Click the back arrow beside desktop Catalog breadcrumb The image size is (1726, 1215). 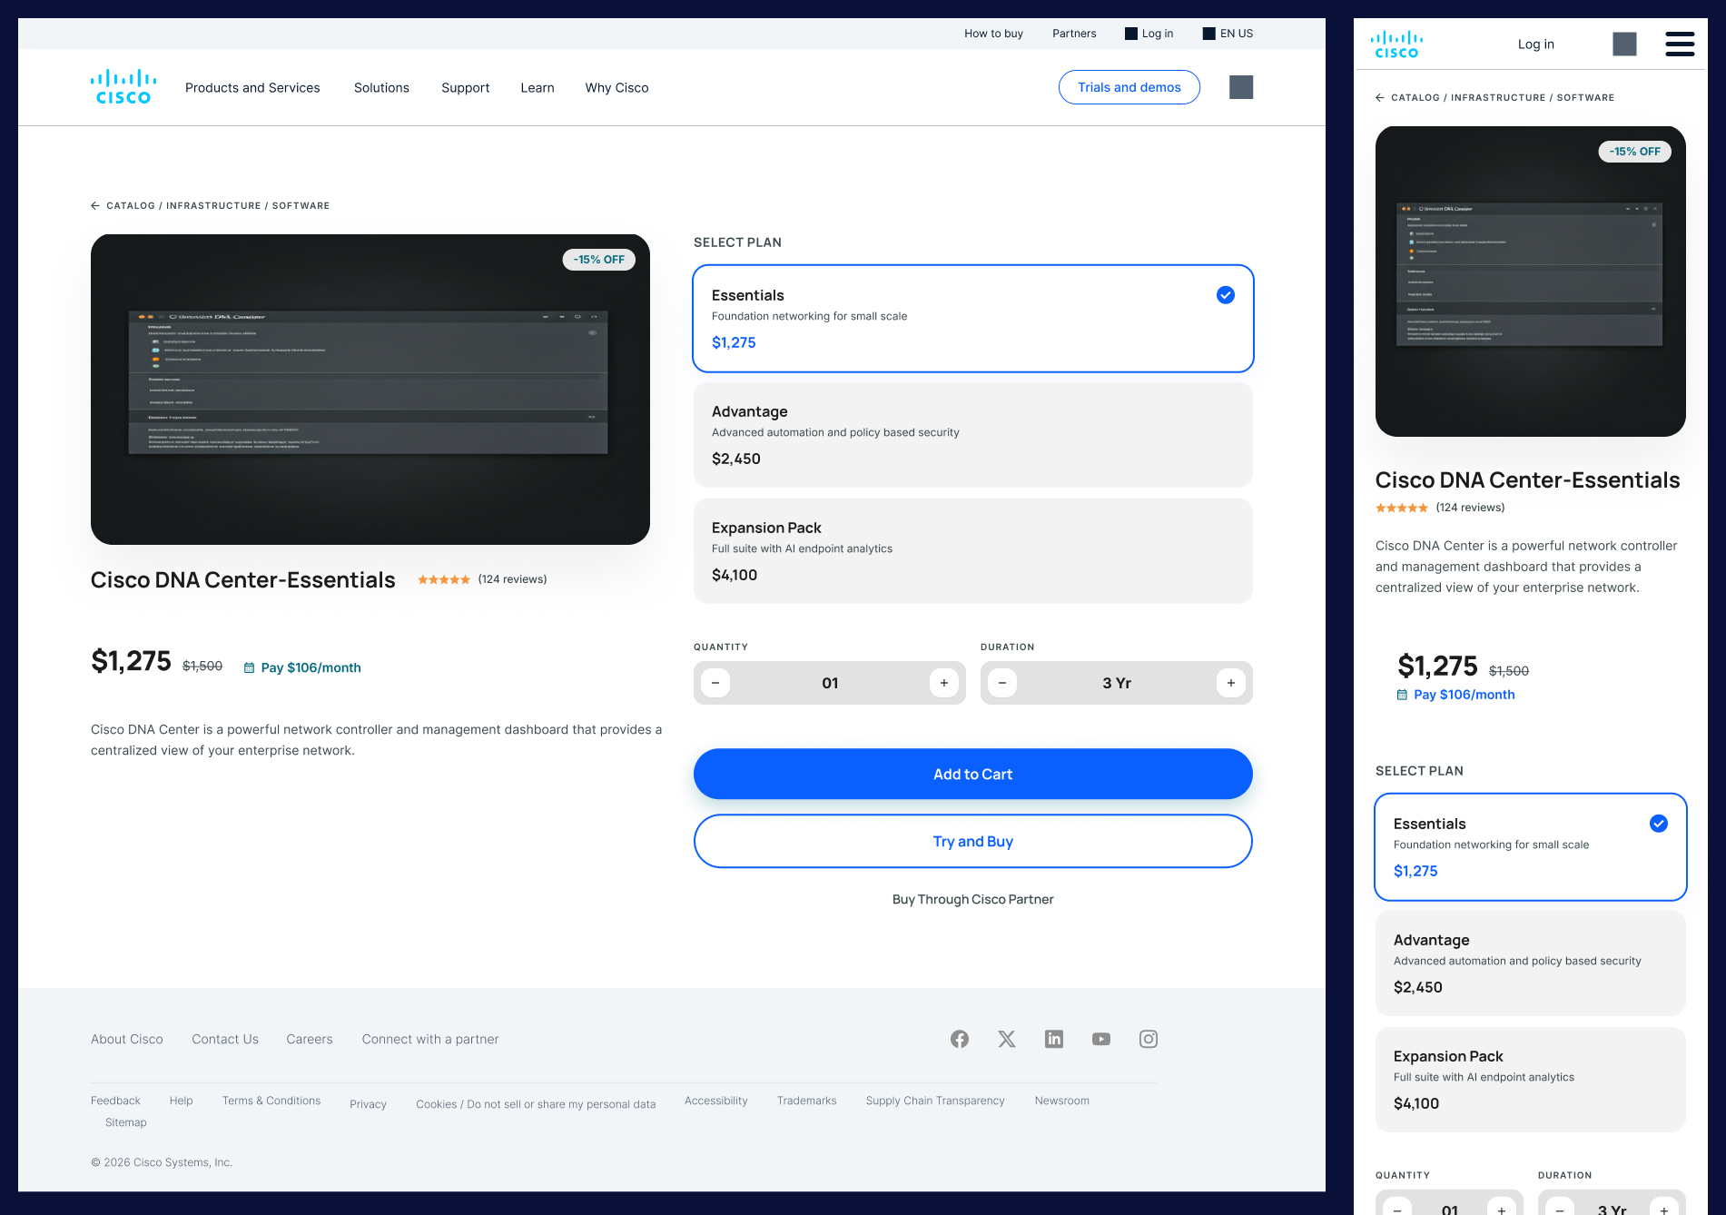pyautogui.click(x=95, y=206)
